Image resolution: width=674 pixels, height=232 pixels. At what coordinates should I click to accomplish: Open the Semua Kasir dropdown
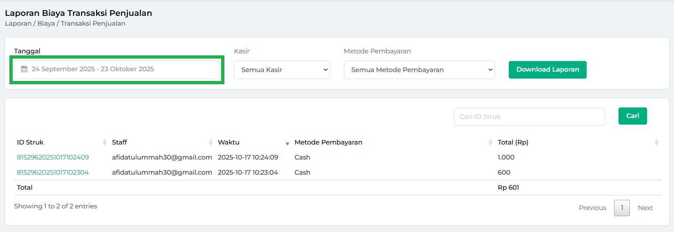pos(282,70)
